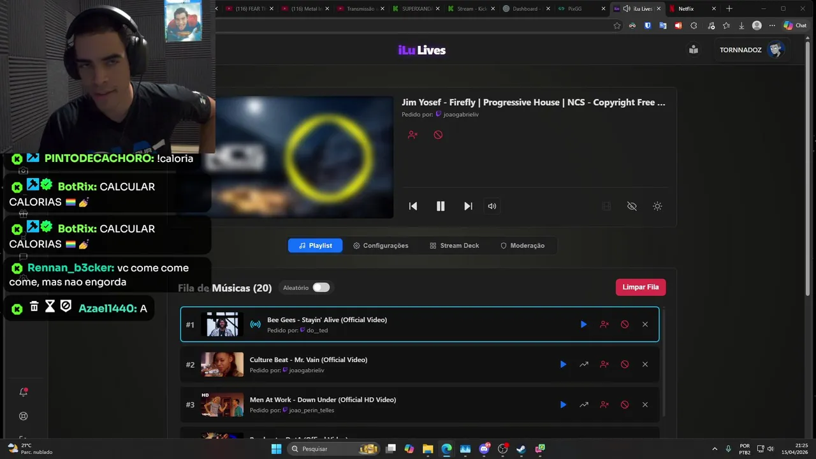Click the Bee Gees song thumbnail
The height and width of the screenshot is (459, 816).
click(222, 324)
